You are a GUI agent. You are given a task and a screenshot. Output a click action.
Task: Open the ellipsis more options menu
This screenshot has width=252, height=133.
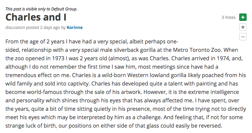[x=243, y=37]
